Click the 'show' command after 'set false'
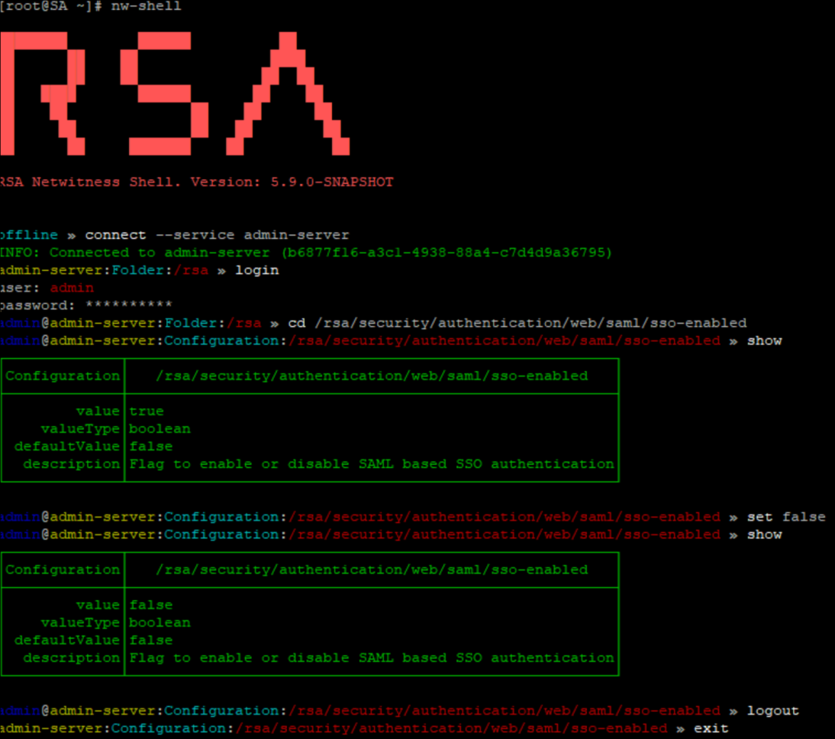Screen dimensions: 835x739 pyautogui.click(x=764, y=535)
